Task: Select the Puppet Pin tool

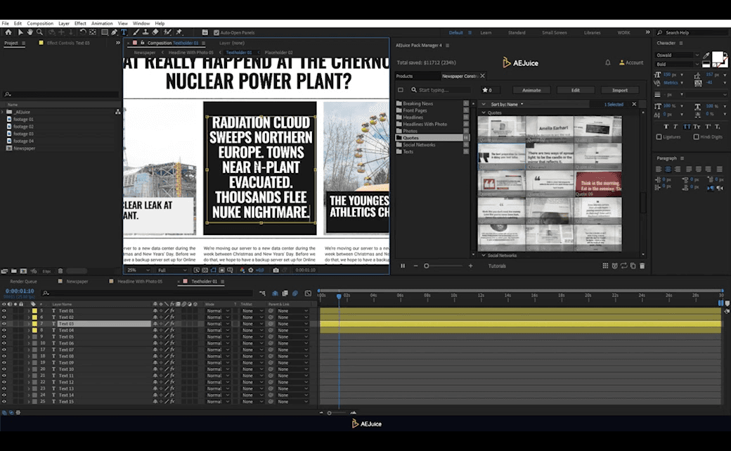Action: click(x=179, y=32)
